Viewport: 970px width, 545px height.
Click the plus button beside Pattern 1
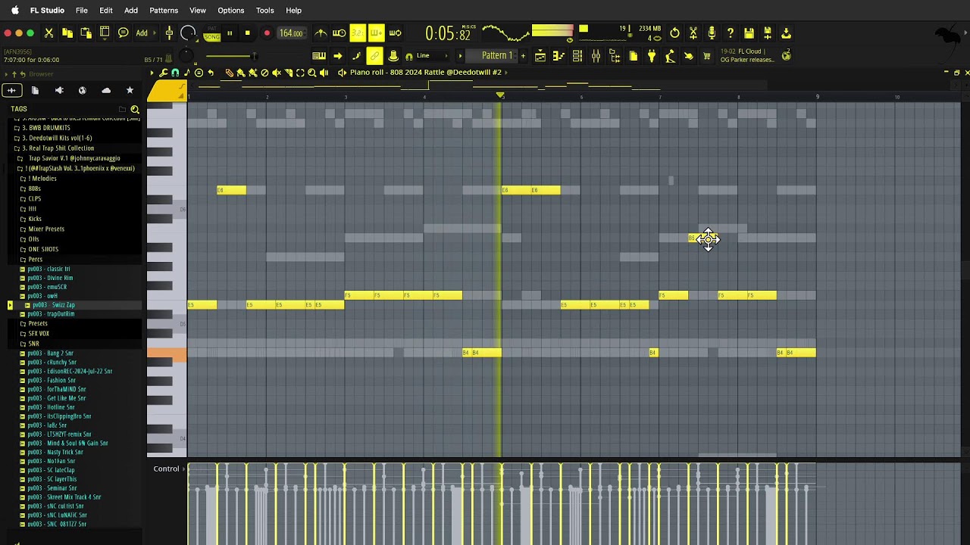click(x=522, y=56)
